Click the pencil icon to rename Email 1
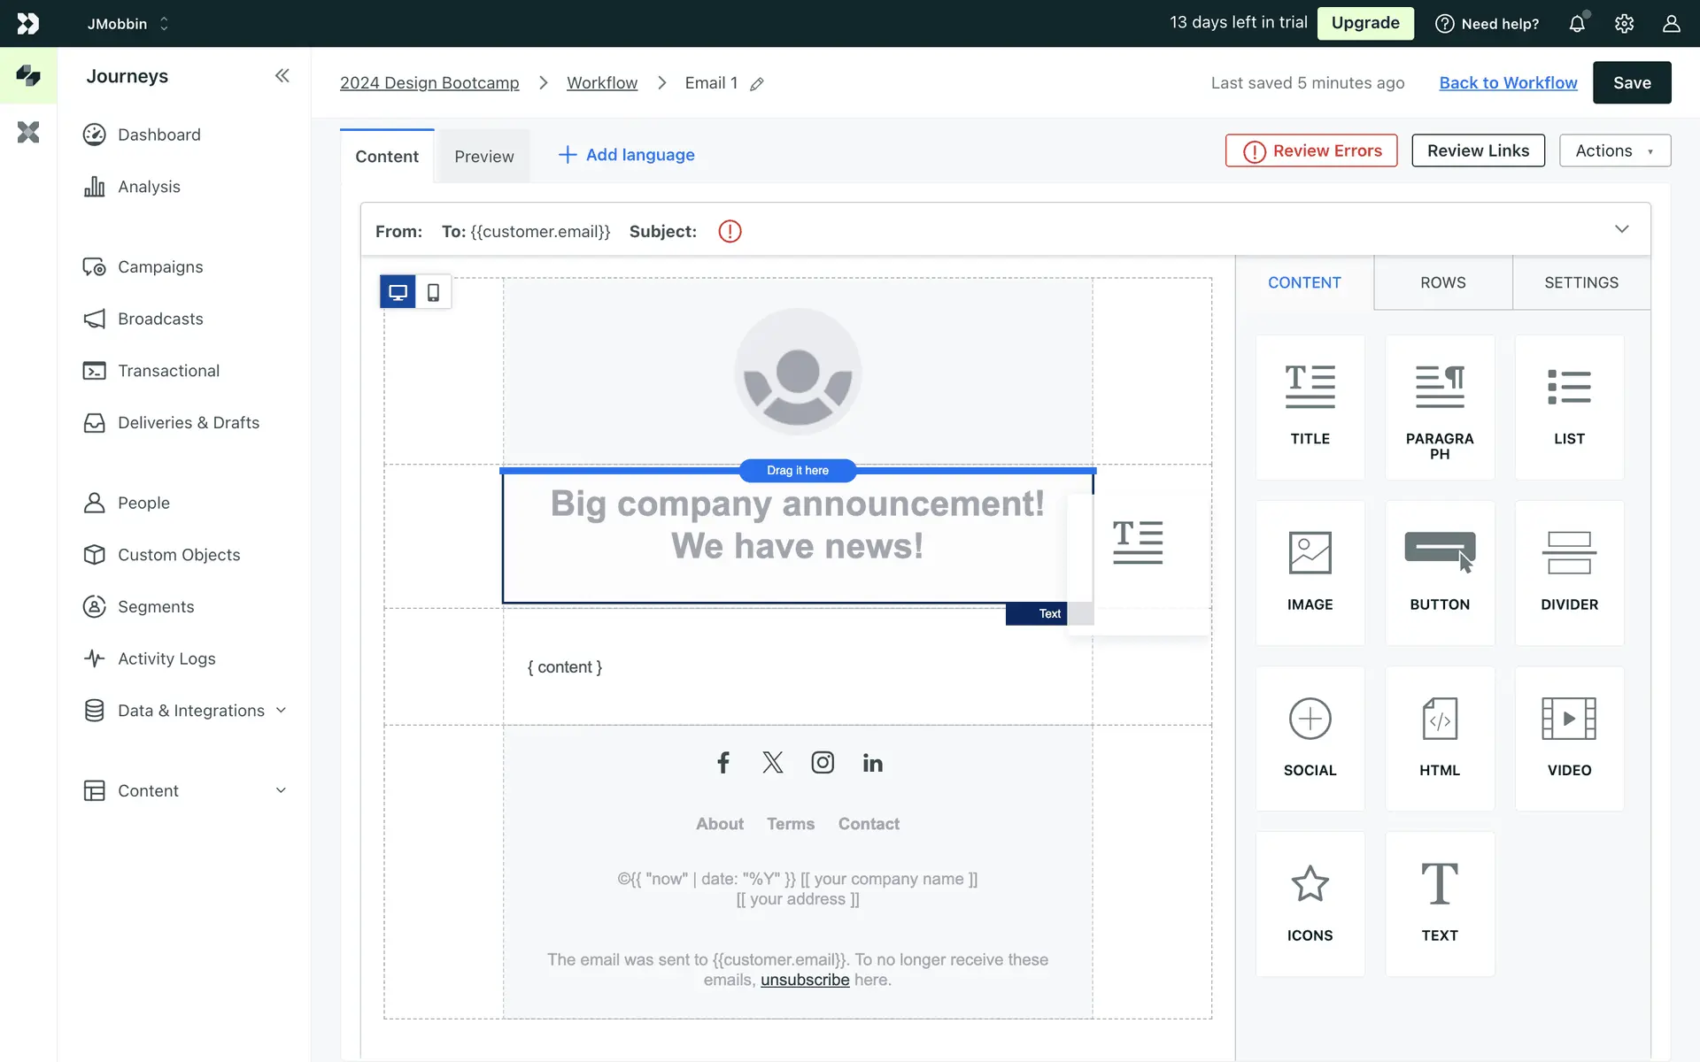Viewport: 1700px width, 1062px height. click(757, 84)
